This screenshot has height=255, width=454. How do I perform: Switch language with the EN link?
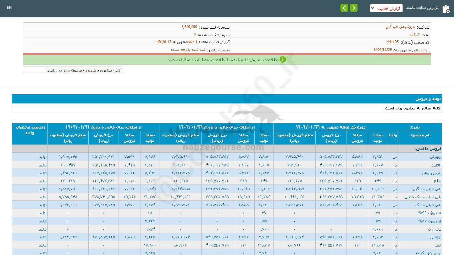(9, 7)
